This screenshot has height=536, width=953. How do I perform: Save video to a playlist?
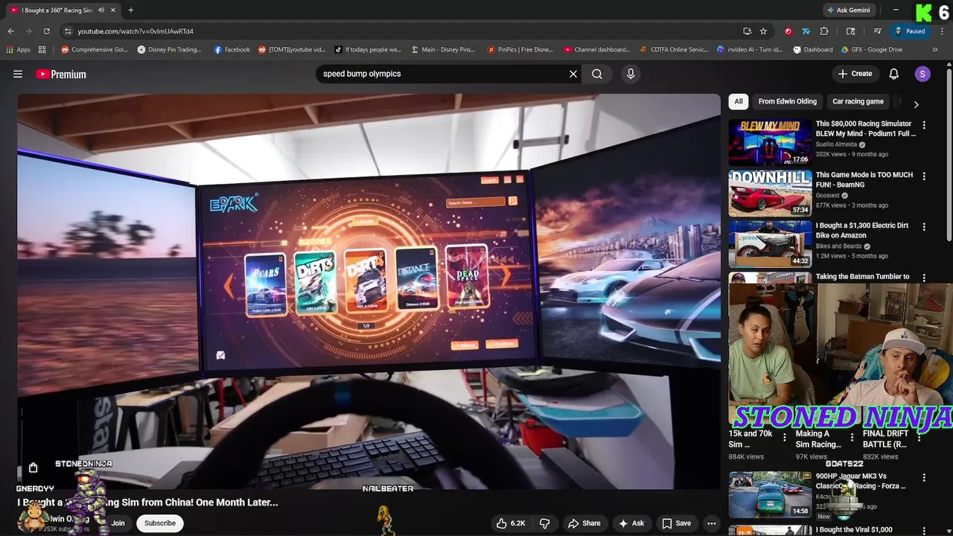676,523
